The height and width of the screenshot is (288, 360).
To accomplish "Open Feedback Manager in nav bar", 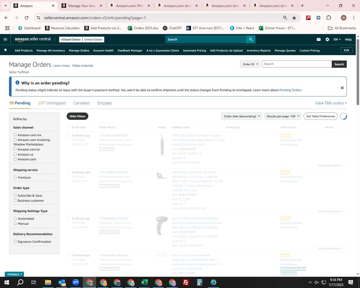I will [130, 50].
